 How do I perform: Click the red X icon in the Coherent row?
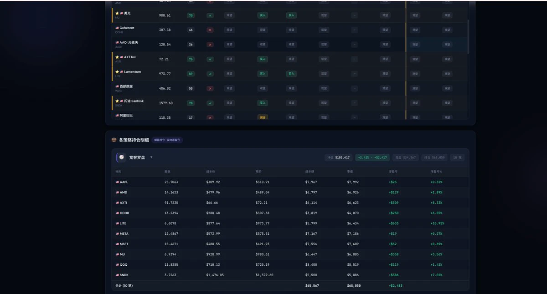pyautogui.click(x=210, y=30)
